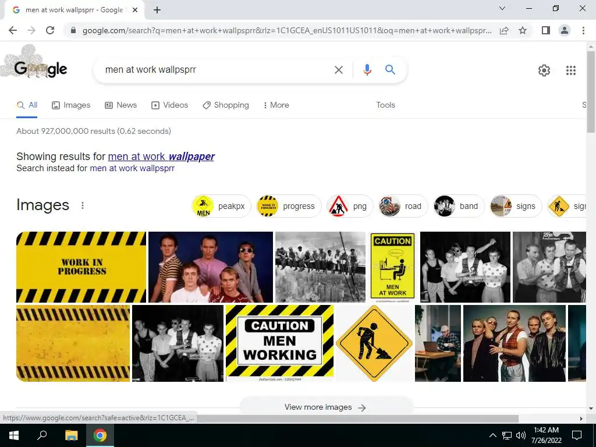Start a voice search with the microphone
Screen dimensions: 596x447
coord(367,70)
